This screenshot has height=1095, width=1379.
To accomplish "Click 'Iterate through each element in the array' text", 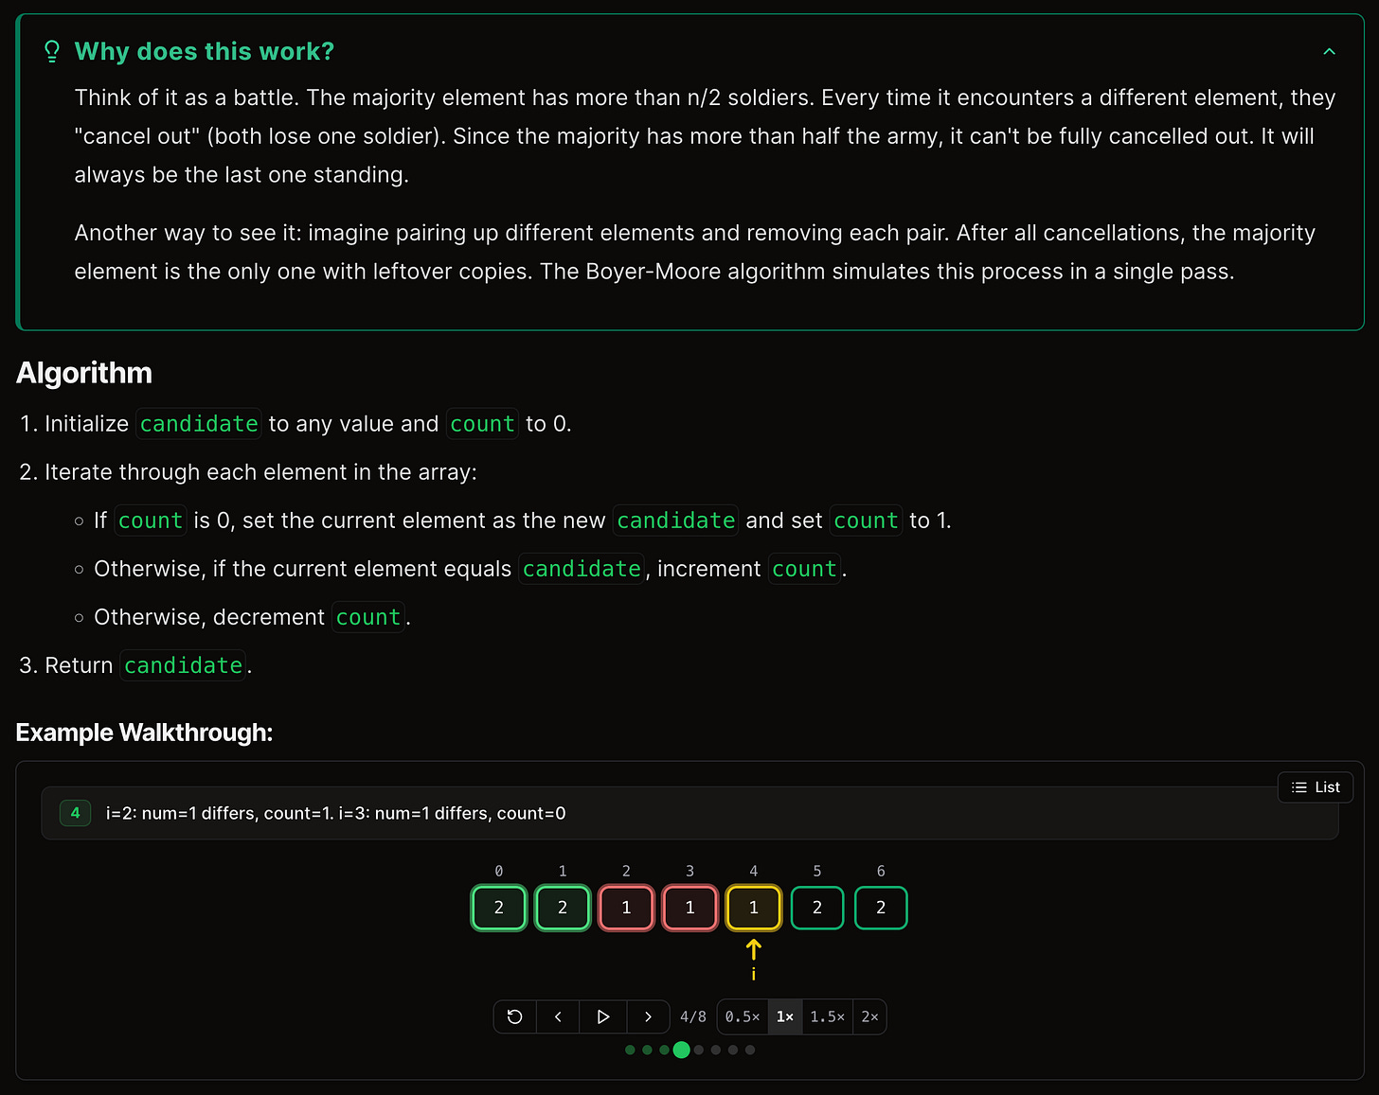I will click(x=260, y=472).
